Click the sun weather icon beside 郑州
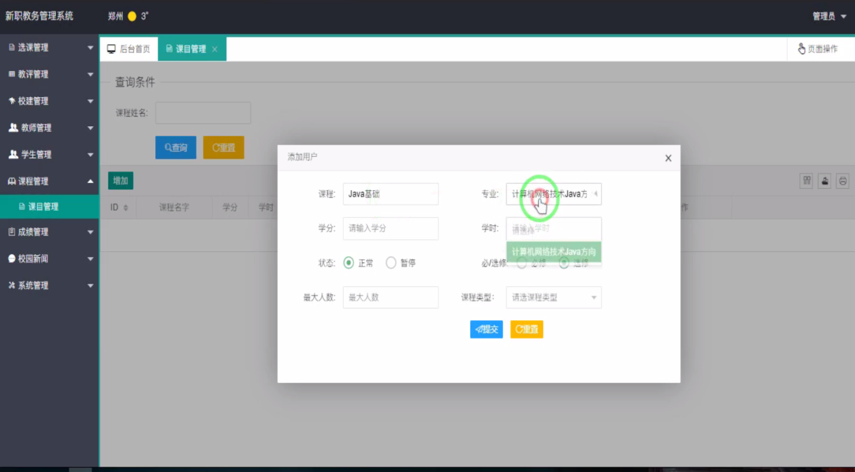 click(x=132, y=17)
